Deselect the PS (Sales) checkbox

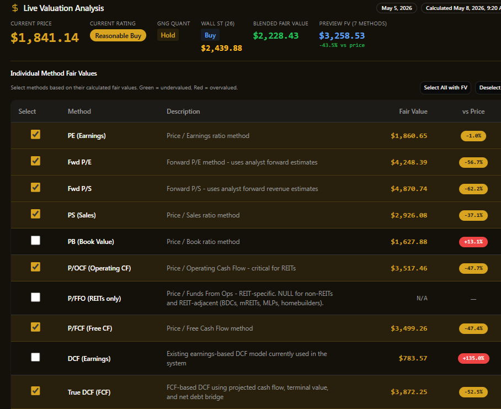click(x=35, y=214)
